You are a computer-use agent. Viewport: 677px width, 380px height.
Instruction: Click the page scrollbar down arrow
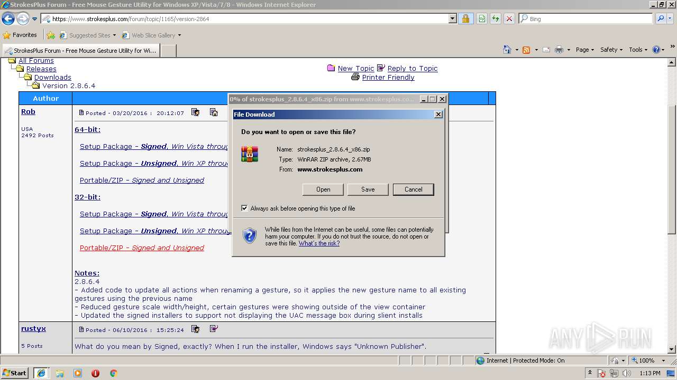point(672,349)
